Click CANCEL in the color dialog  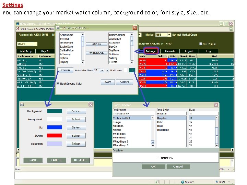tap(57, 160)
